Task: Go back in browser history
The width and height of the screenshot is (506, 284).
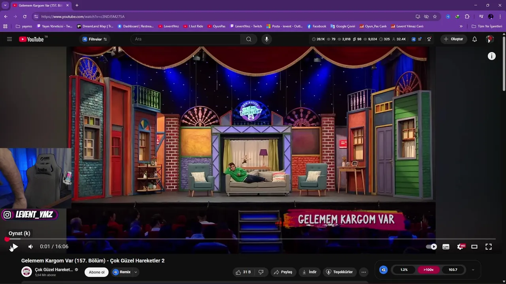Action: 6,17
